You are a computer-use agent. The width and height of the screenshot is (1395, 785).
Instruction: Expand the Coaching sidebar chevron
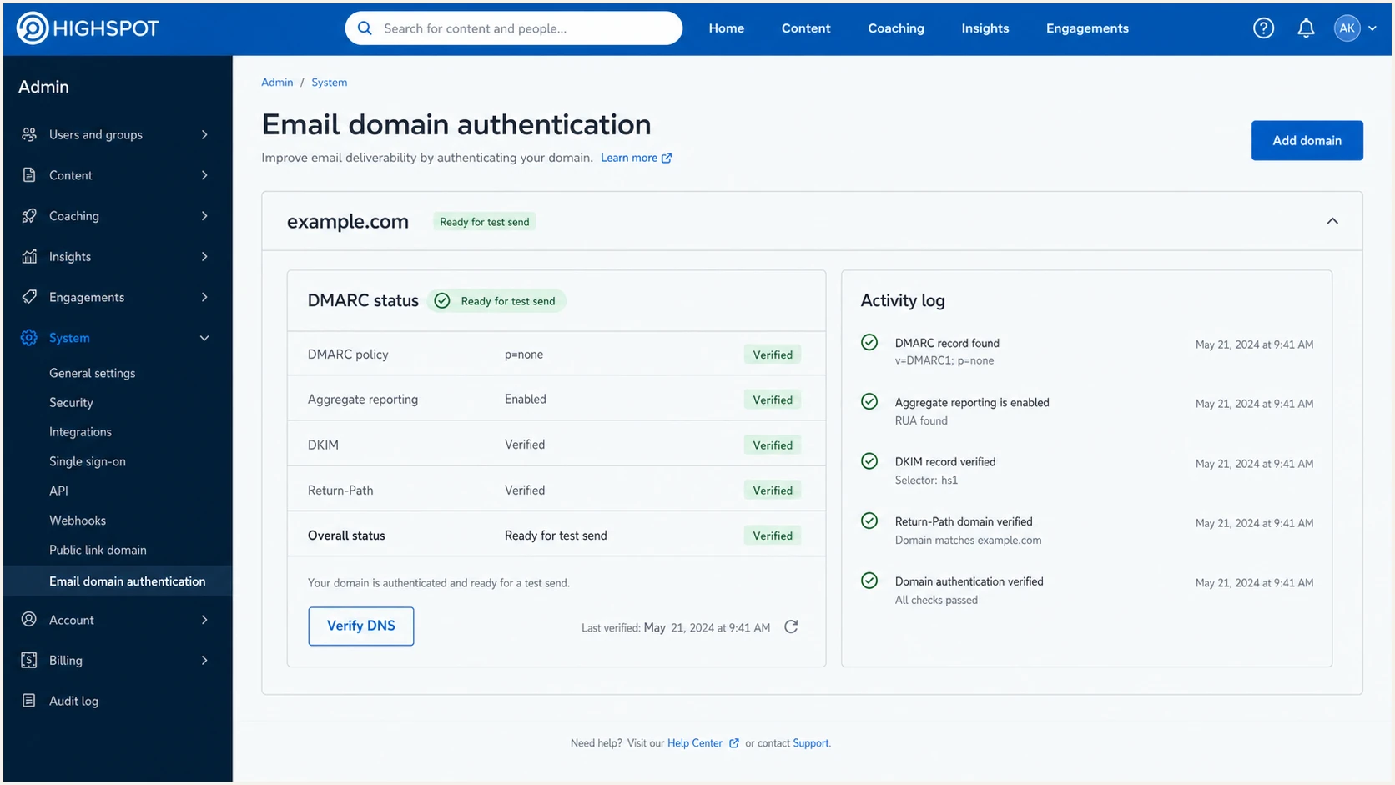click(204, 215)
